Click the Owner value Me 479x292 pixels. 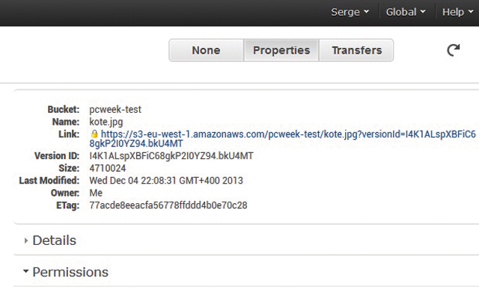pos(96,193)
